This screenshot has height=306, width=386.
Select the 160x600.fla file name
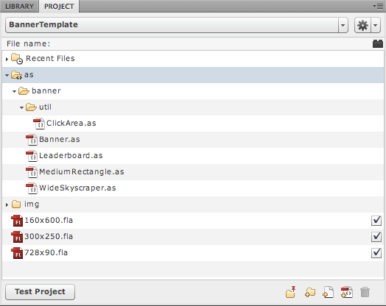[49, 220]
